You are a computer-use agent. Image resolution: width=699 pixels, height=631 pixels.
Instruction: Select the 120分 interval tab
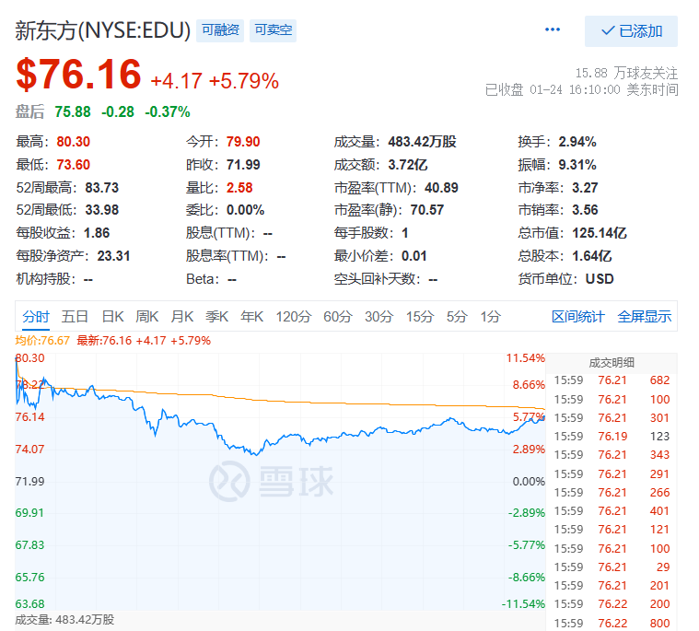tap(294, 317)
